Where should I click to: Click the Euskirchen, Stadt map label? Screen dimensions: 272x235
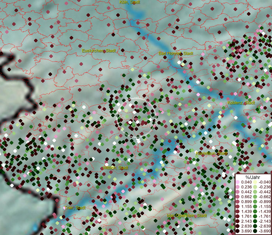click(x=99, y=51)
